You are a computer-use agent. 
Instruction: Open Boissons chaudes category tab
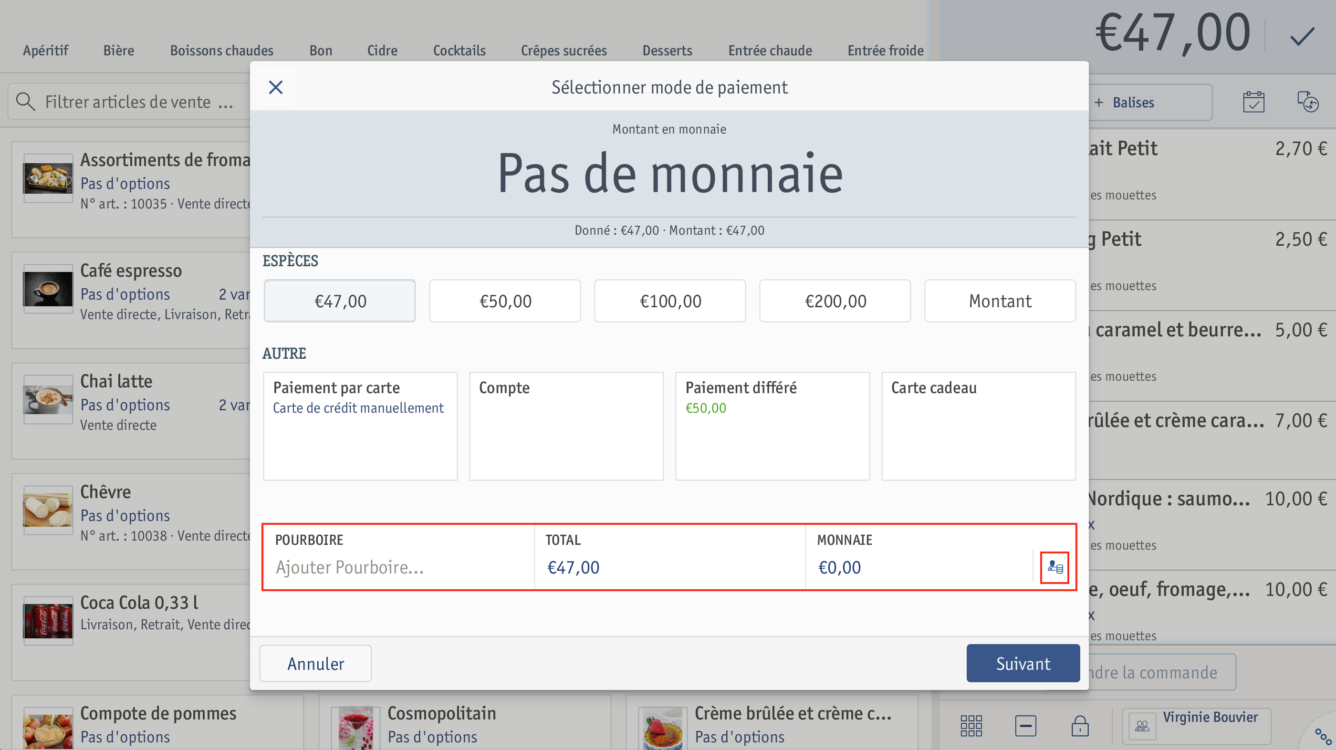(x=221, y=50)
